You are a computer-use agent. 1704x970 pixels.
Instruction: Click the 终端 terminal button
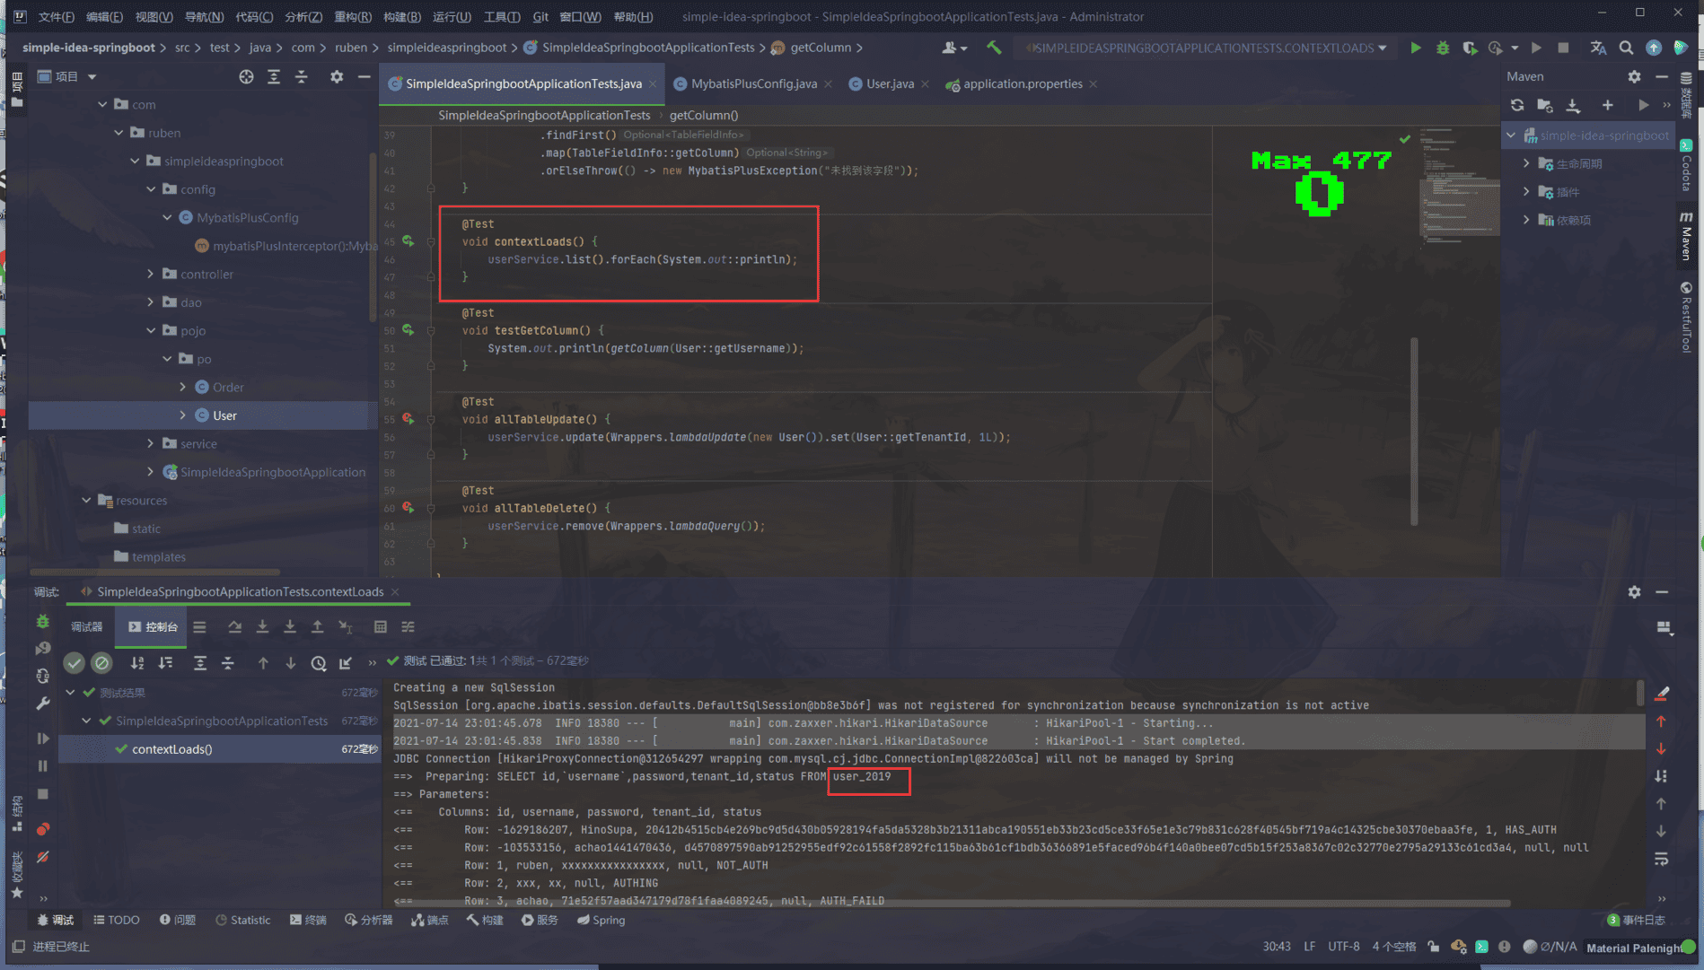click(308, 920)
